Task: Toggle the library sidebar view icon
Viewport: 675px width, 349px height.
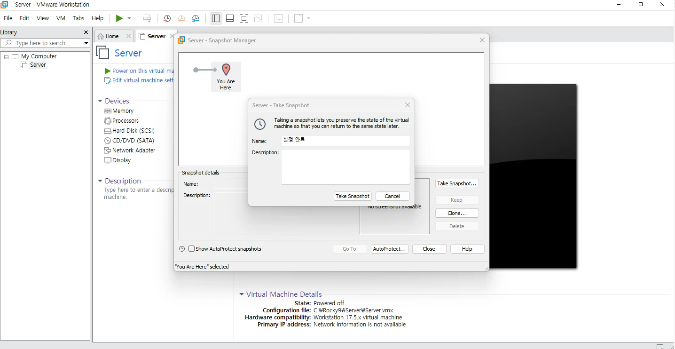Action: click(x=216, y=18)
